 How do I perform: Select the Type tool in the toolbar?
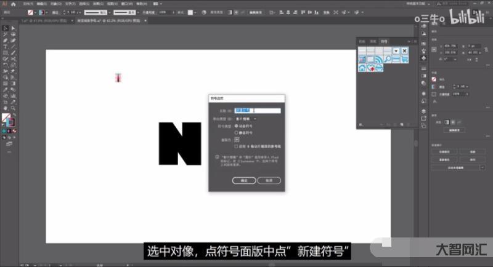click(5, 47)
